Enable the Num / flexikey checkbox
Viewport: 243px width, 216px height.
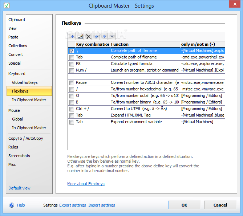tap(72, 70)
